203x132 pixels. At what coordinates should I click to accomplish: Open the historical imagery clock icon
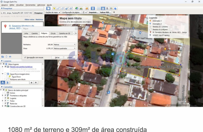(77, 9)
